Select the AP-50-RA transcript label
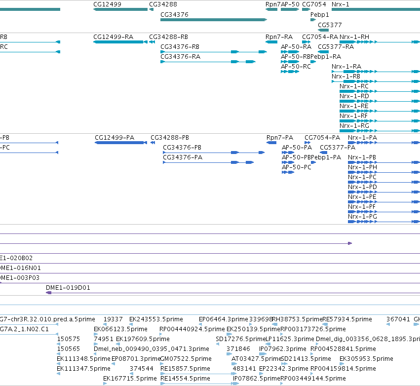420x386 pixels. click(x=296, y=47)
